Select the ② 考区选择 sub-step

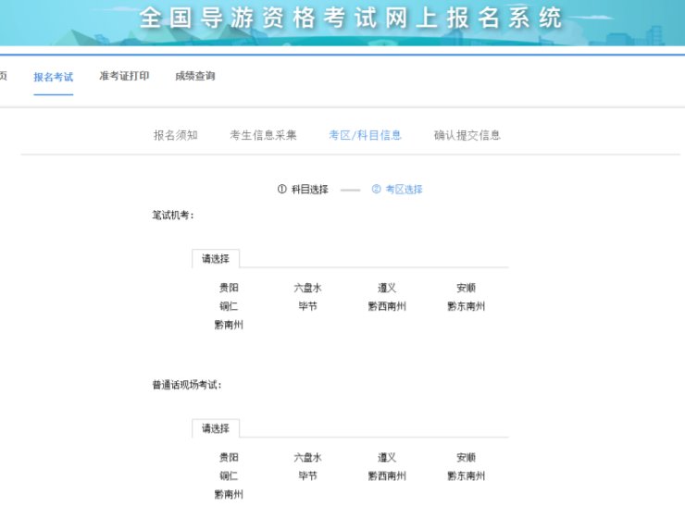click(397, 189)
